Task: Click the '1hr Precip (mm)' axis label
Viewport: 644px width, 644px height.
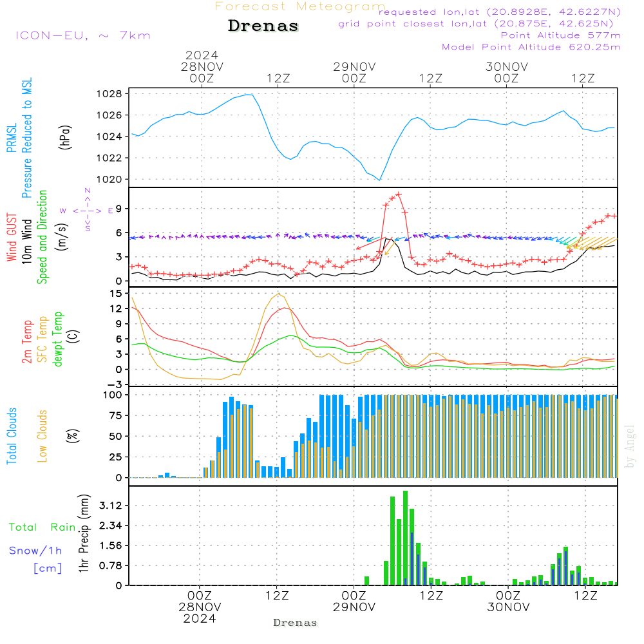Action: pos(84,533)
